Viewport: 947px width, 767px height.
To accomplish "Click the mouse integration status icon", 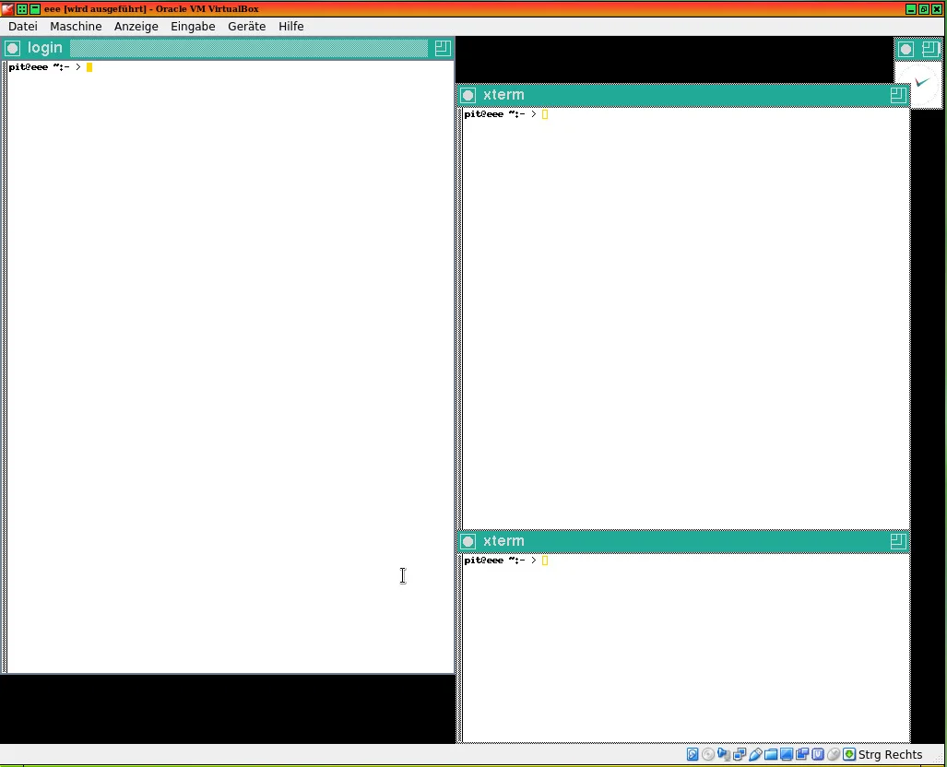I will point(834,754).
